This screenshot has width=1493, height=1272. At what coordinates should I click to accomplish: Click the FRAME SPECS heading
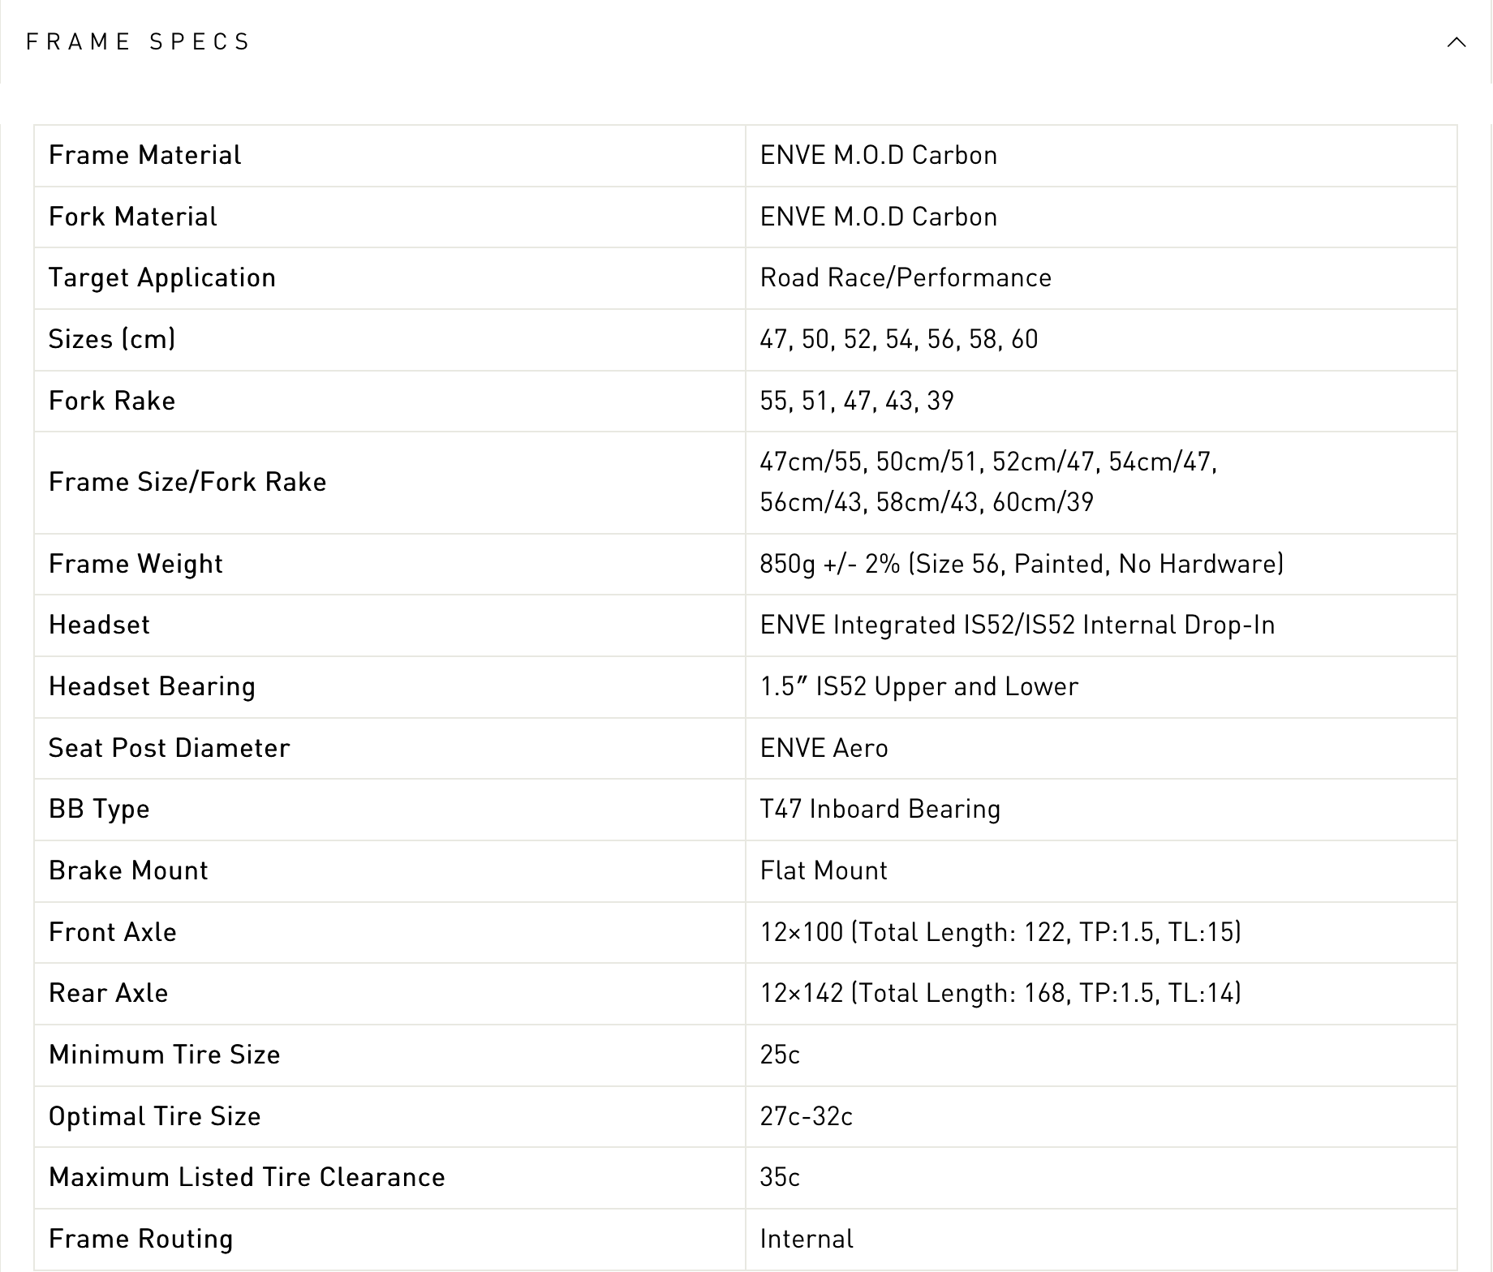139,42
